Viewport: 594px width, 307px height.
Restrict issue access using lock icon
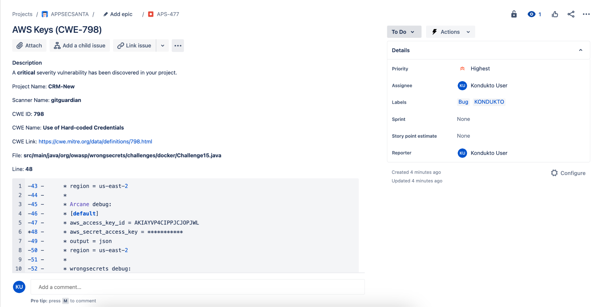[x=514, y=14]
